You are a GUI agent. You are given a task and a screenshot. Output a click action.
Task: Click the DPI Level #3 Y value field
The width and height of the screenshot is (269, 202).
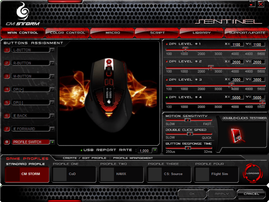(258, 80)
